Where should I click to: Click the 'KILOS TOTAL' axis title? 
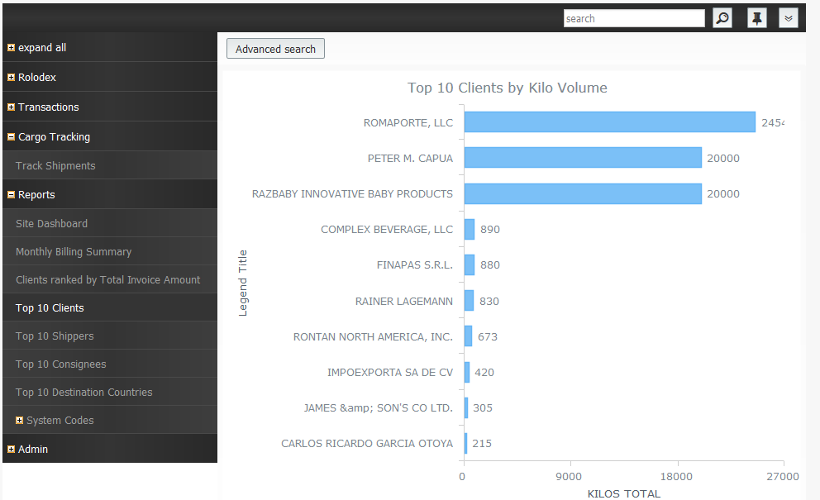click(624, 493)
